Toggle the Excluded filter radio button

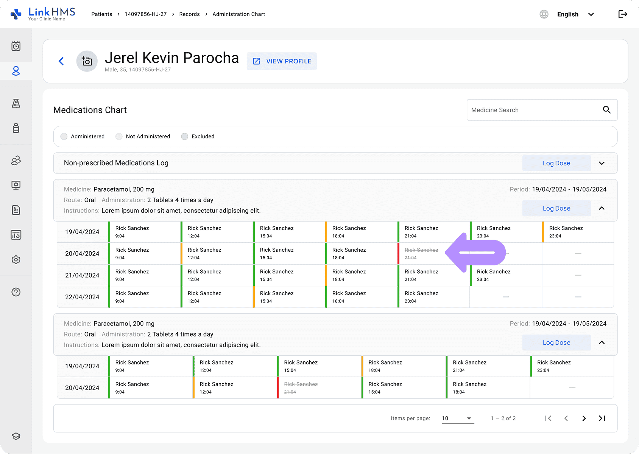(185, 136)
